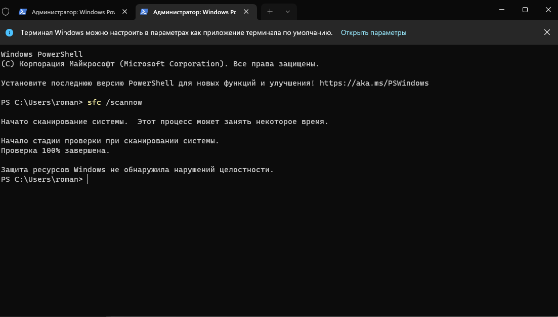Click the Защита ресурсов Windows result line
The width and height of the screenshot is (558, 317).
(137, 170)
